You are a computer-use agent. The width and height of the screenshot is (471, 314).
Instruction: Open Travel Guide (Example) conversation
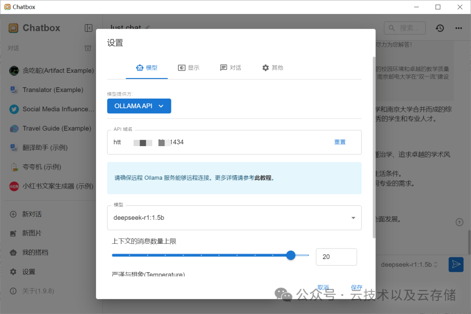click(x=51, y=128)
